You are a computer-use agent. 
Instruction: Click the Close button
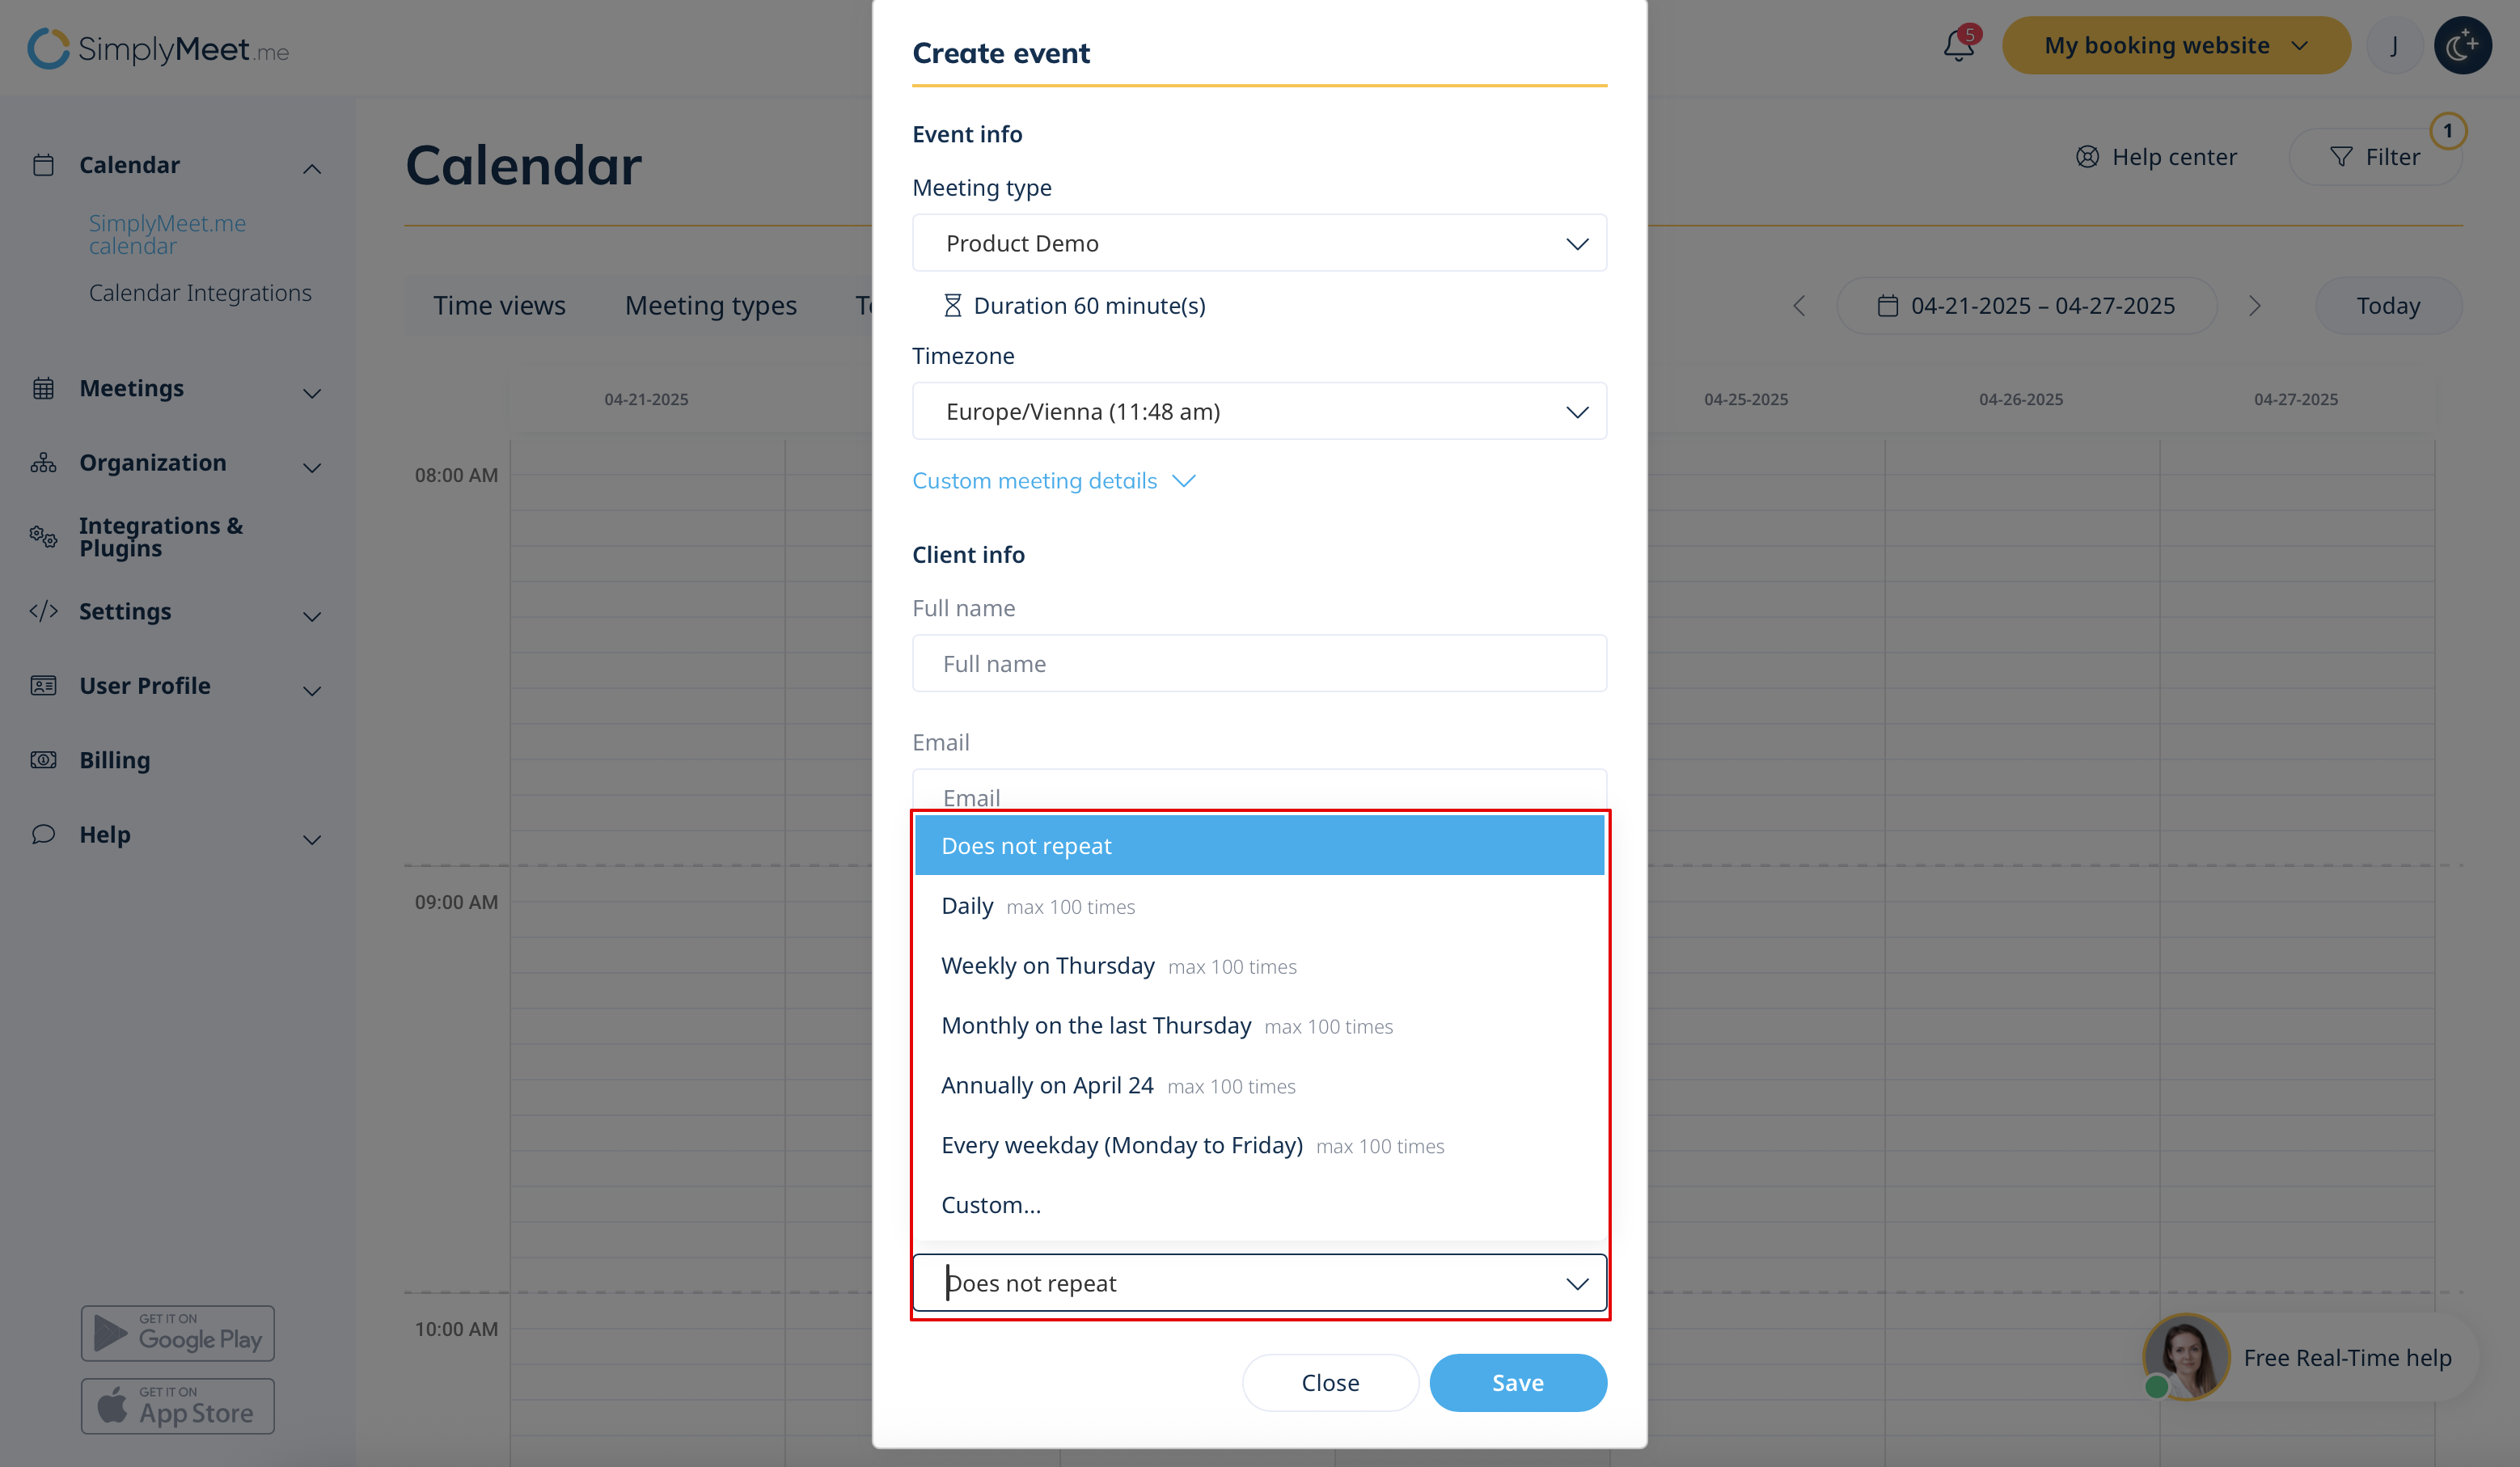coord(1330,1383)
